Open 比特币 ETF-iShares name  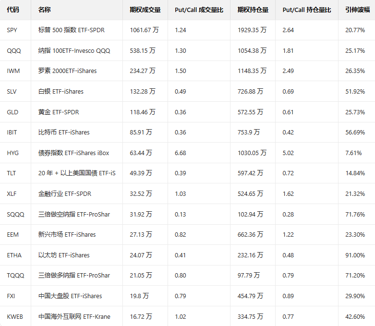(x=64, y=132)
